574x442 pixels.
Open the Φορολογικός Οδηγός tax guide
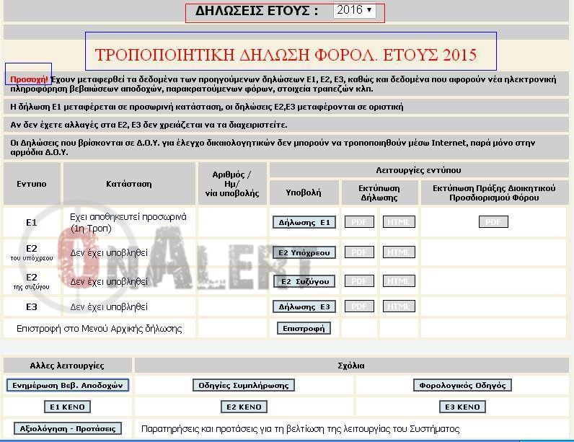point(462,385)
